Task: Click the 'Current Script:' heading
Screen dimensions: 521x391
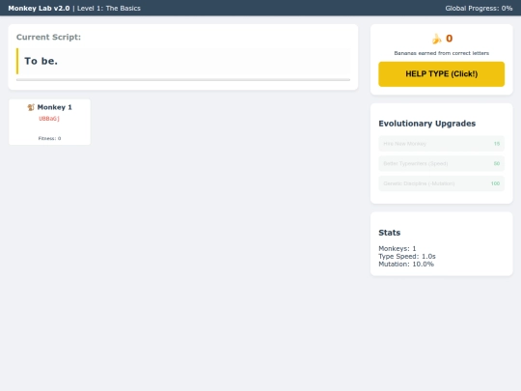Action: coord(48,37)
